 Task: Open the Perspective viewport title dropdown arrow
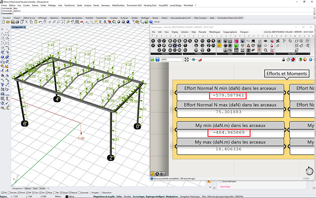coord(25,27)
